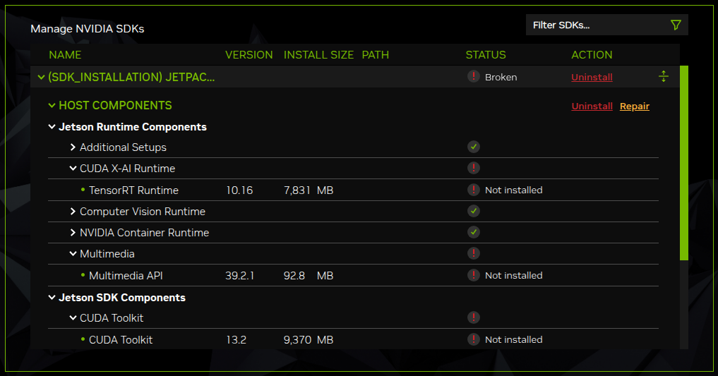Click the INSTALL SIZE column header

coord(318,55)
